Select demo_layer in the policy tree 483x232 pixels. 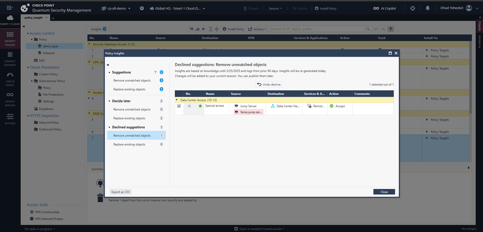55,46
